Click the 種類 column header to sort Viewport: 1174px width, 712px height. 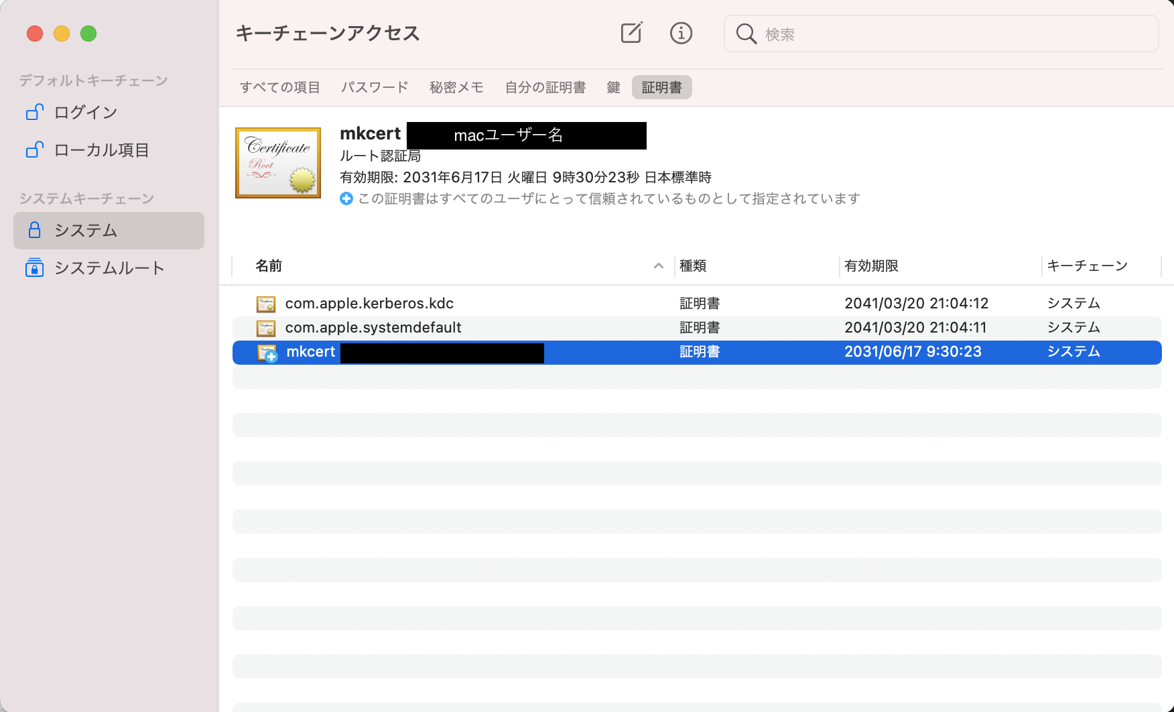693,266
